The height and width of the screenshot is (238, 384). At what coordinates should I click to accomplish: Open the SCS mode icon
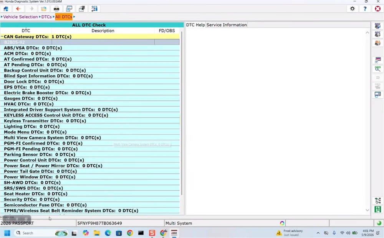[x=94, y=9]
